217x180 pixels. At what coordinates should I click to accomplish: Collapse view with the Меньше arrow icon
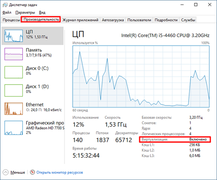[6, 172]
